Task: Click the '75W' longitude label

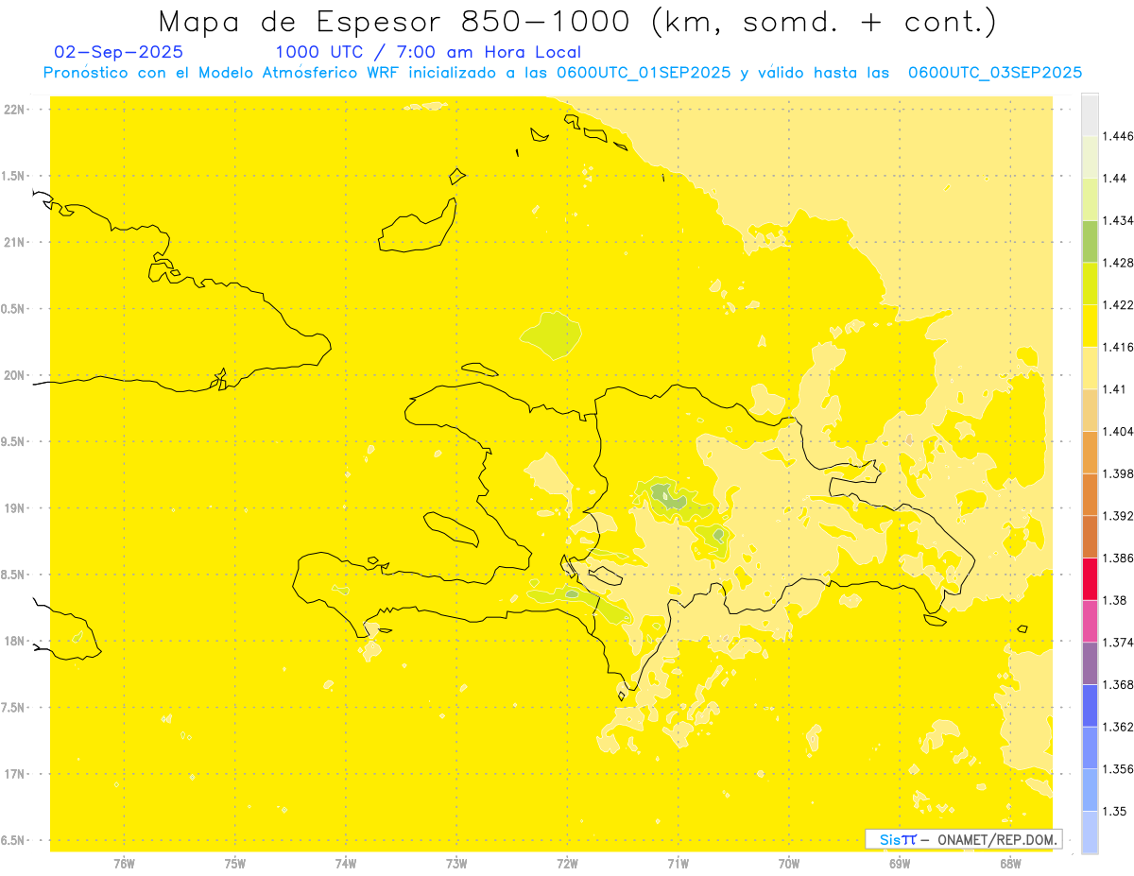Action: (235, 863)
